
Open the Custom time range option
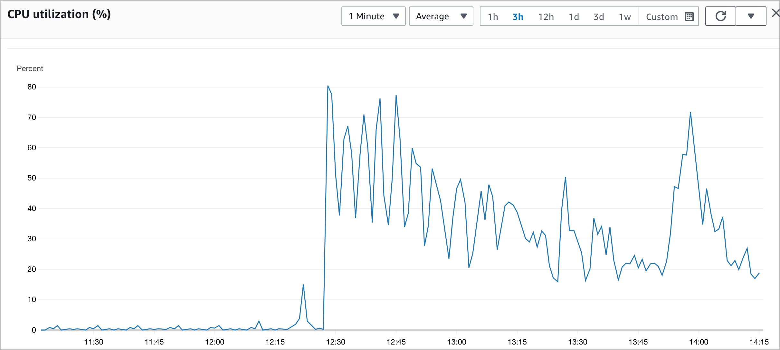tap(662, 17)
